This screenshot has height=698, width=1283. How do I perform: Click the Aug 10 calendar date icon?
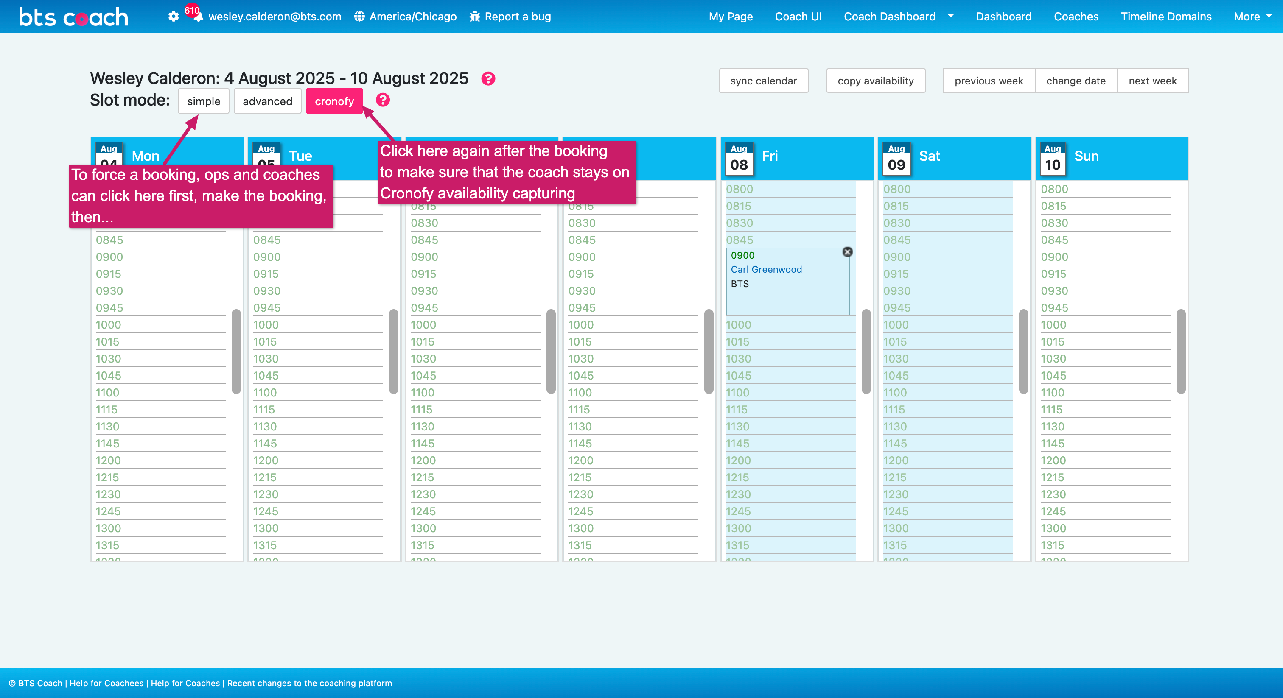(1052, 159)
